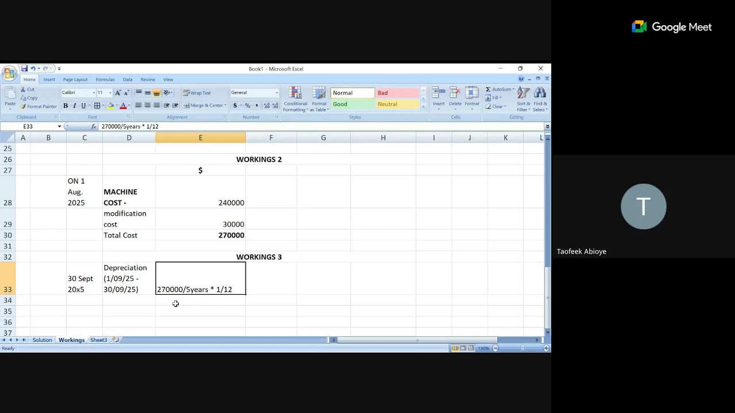The image size is (735, 413).
Task: Switch to the Solution sheet
Action: pyautogui.click(x=42, y=340)
